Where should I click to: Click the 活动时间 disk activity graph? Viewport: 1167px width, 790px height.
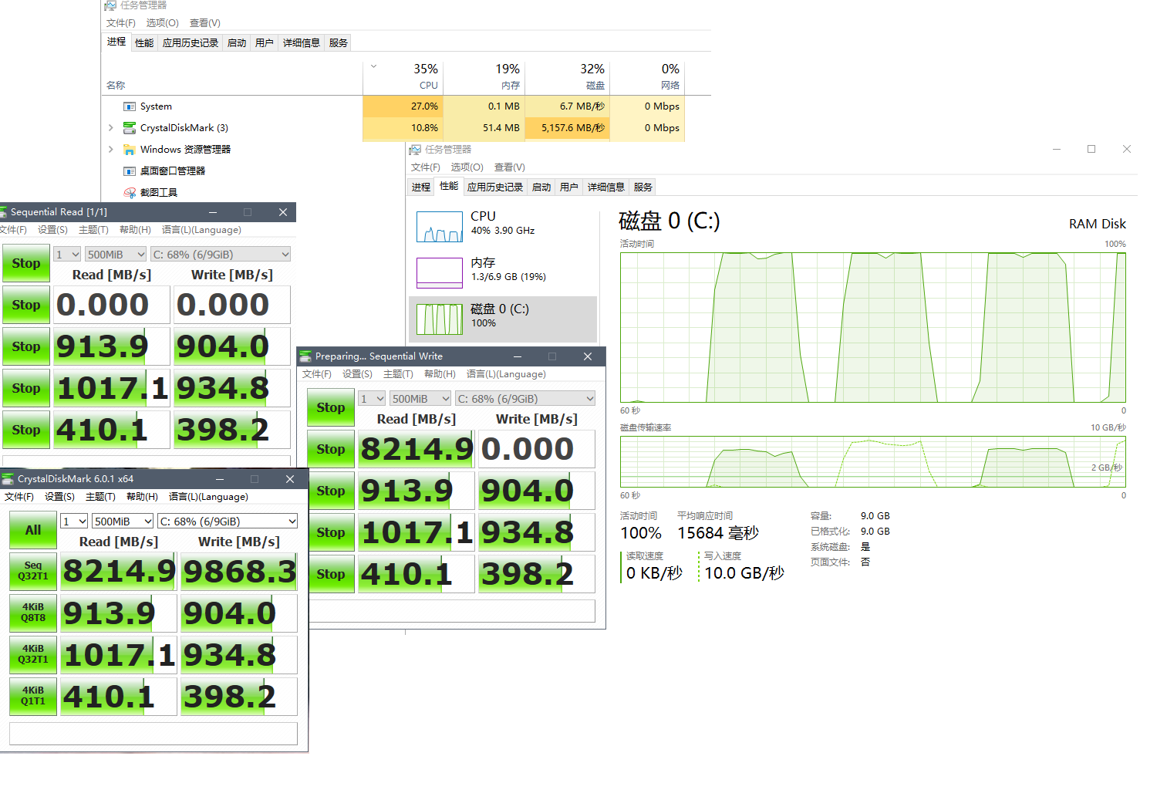(873, 327)
